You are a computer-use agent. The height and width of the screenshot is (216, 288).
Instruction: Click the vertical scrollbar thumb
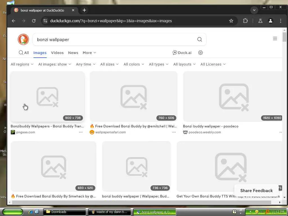[285, 37]
